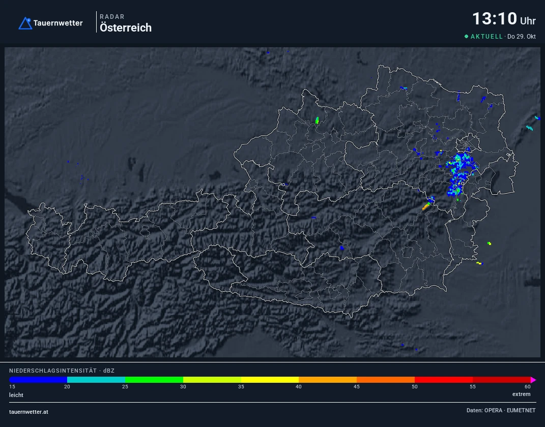Screen dimensions: 545x427
Task: Click the dark orange 45–50 dBZ swatch
Action: pyautogui.click(x=386, y=380)
